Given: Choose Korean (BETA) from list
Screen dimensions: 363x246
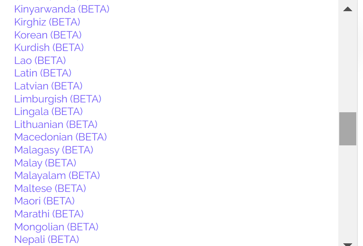Looking at the screenshot, I should coord(48,35).
